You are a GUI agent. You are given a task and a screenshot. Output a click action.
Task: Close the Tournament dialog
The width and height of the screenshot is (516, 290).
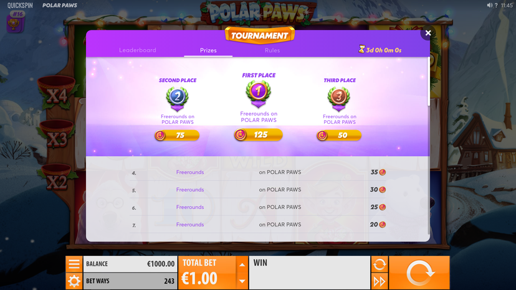(x=428, y=33)
